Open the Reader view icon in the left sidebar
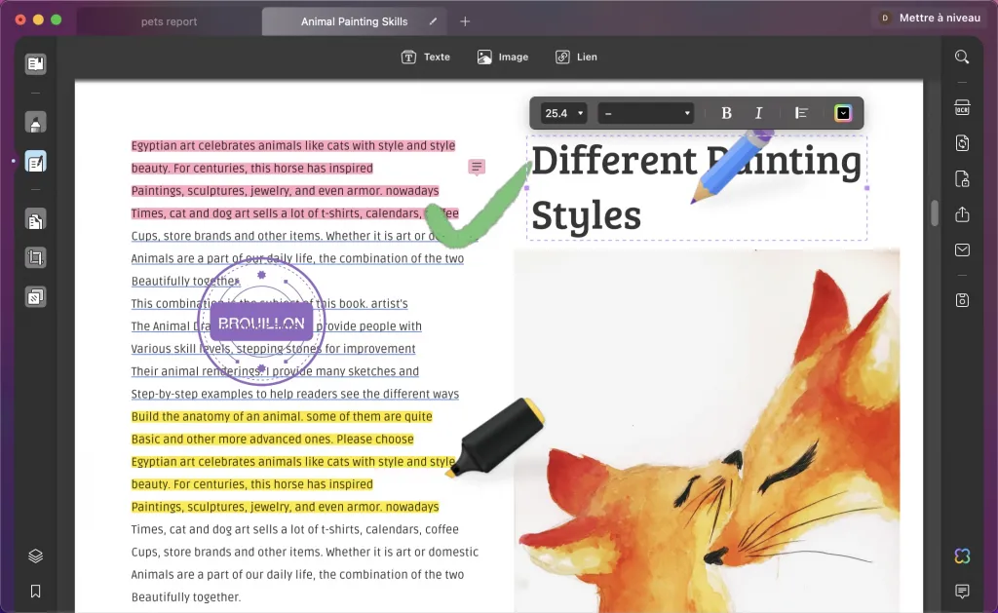 (35, 63)
